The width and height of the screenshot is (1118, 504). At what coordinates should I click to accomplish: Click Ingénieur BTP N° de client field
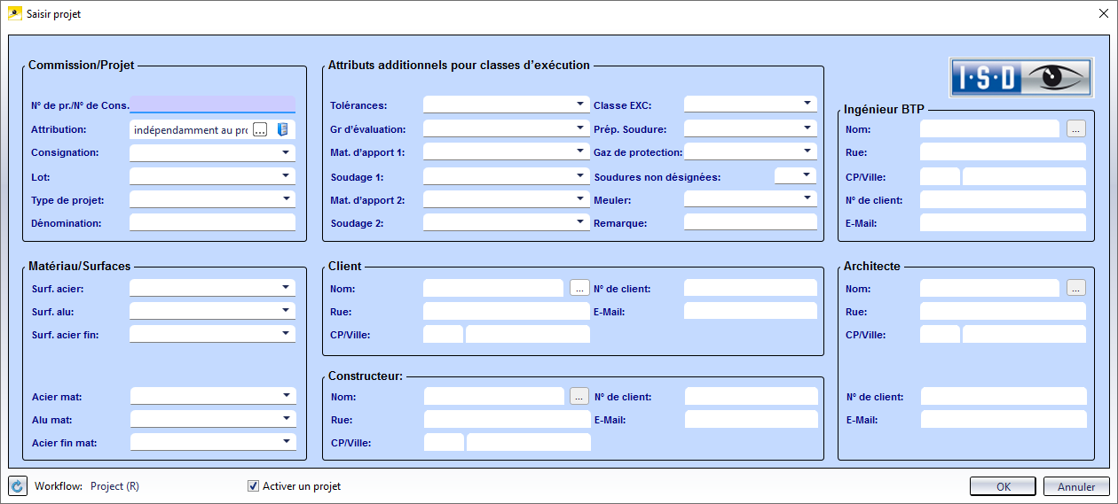pos(1003,199)
